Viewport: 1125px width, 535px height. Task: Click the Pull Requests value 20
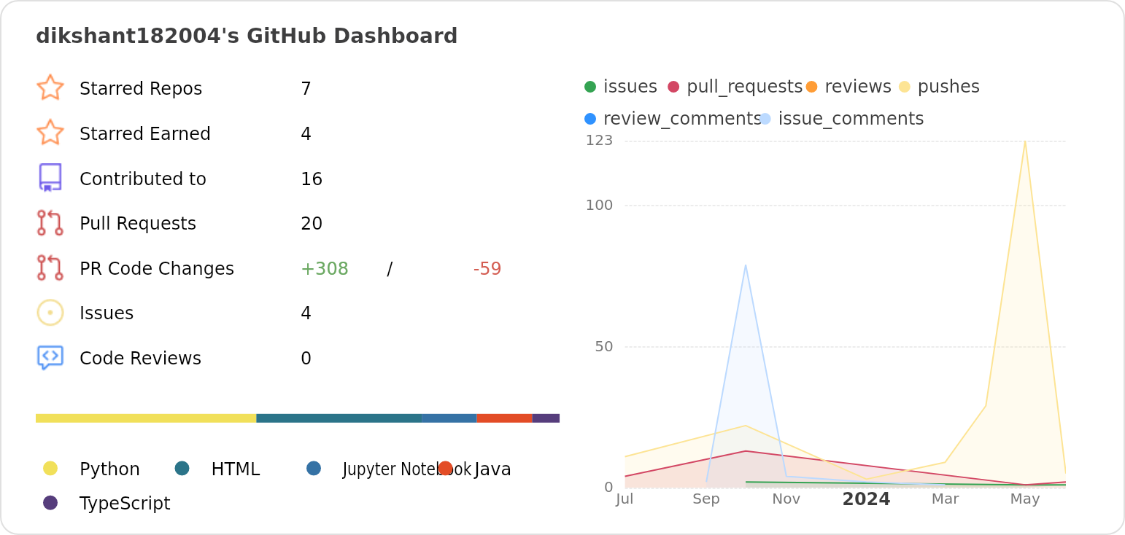312,224
